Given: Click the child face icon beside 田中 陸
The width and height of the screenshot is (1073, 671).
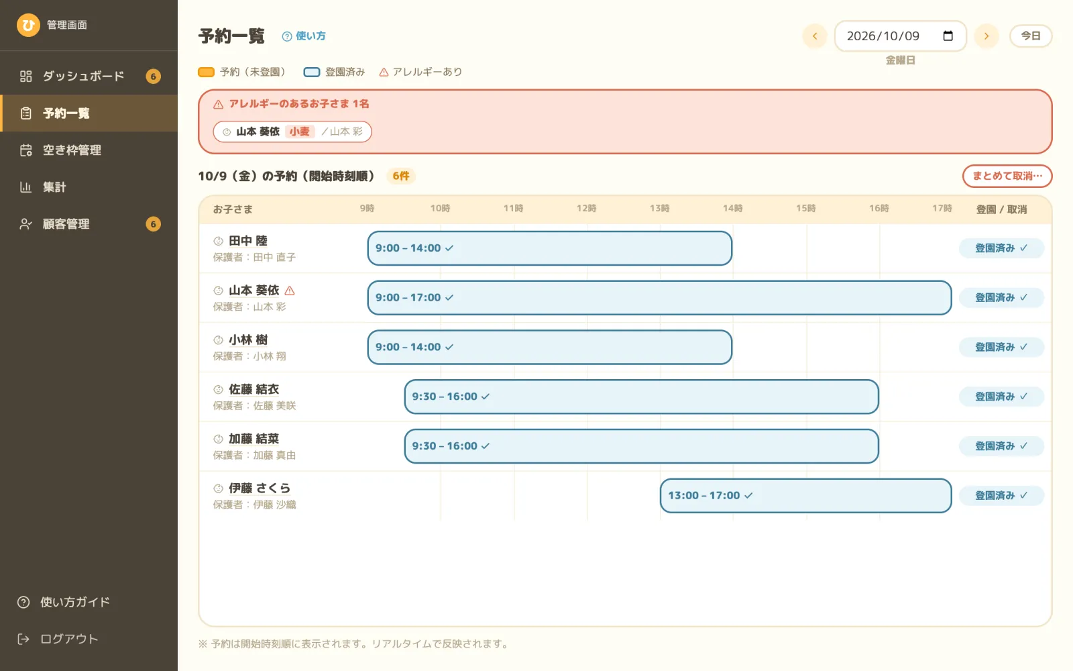Looking at the screenshot, I should (x=218, y=241).
